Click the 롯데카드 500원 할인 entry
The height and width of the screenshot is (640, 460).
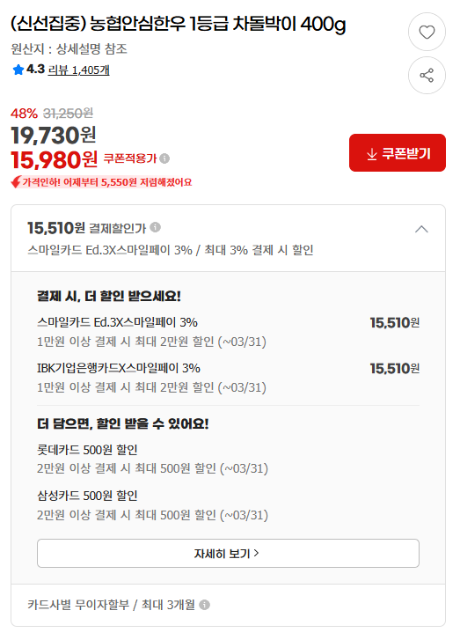152,459
